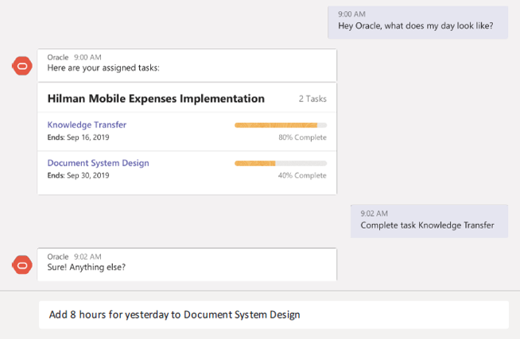The height and width of the screenshot is (339, 520).
Task: Click the '40% Complete' label
Action: pos(302,175)
